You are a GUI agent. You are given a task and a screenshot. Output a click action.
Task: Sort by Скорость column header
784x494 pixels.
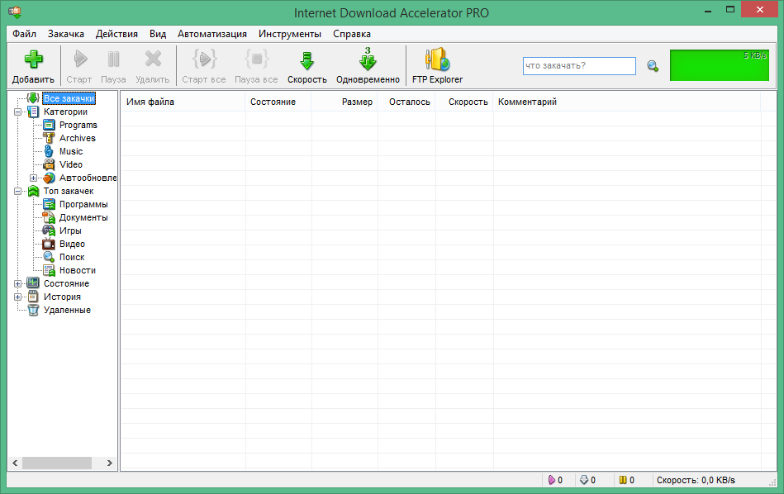tap(464, 102)
